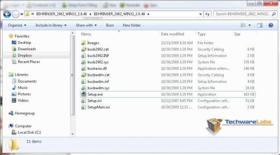
Task: Click the Computer icon in navigation pane
Action: [11, 126]
